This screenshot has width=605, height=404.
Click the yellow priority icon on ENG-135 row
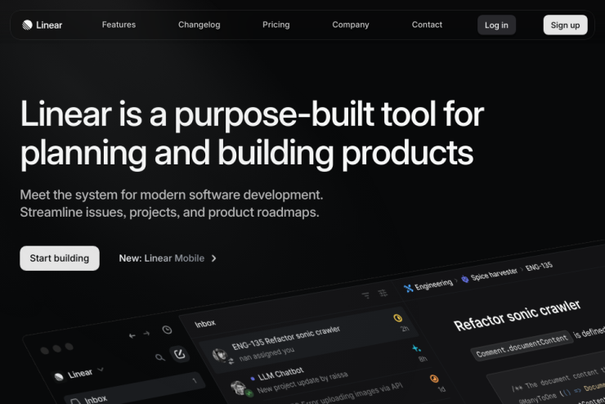(398, 318)
